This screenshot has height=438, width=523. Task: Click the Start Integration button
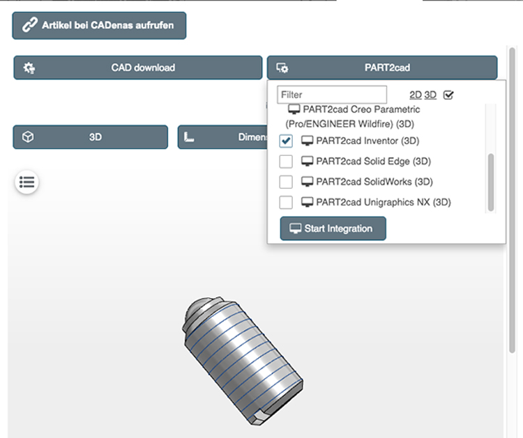[x=333, y=228]
